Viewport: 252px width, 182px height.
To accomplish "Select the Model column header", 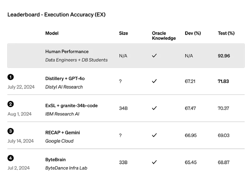I will pyautogui.click(x=52, y=33).
